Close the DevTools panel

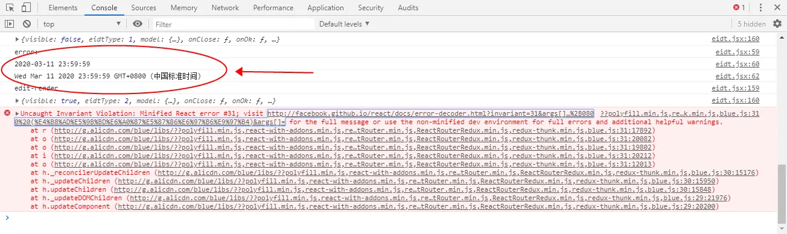pyautogui.click(x=777, y=8)
